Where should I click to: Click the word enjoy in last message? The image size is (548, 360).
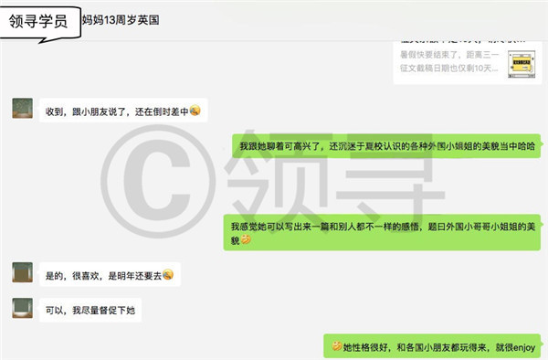click(x=524, y=347)
